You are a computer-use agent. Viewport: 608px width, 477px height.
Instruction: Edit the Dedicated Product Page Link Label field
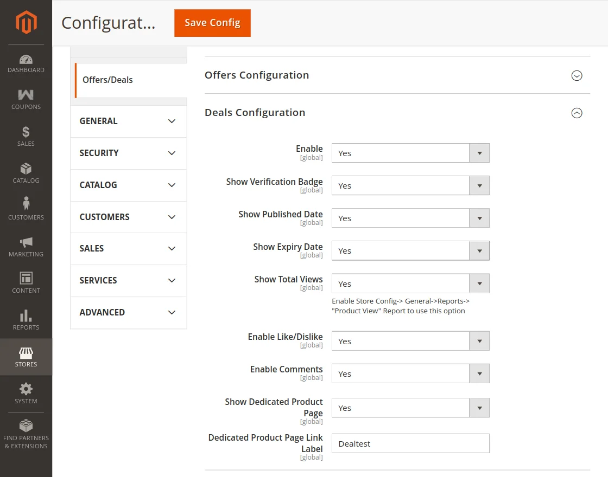pyautogui.click(x=410, y=443)
